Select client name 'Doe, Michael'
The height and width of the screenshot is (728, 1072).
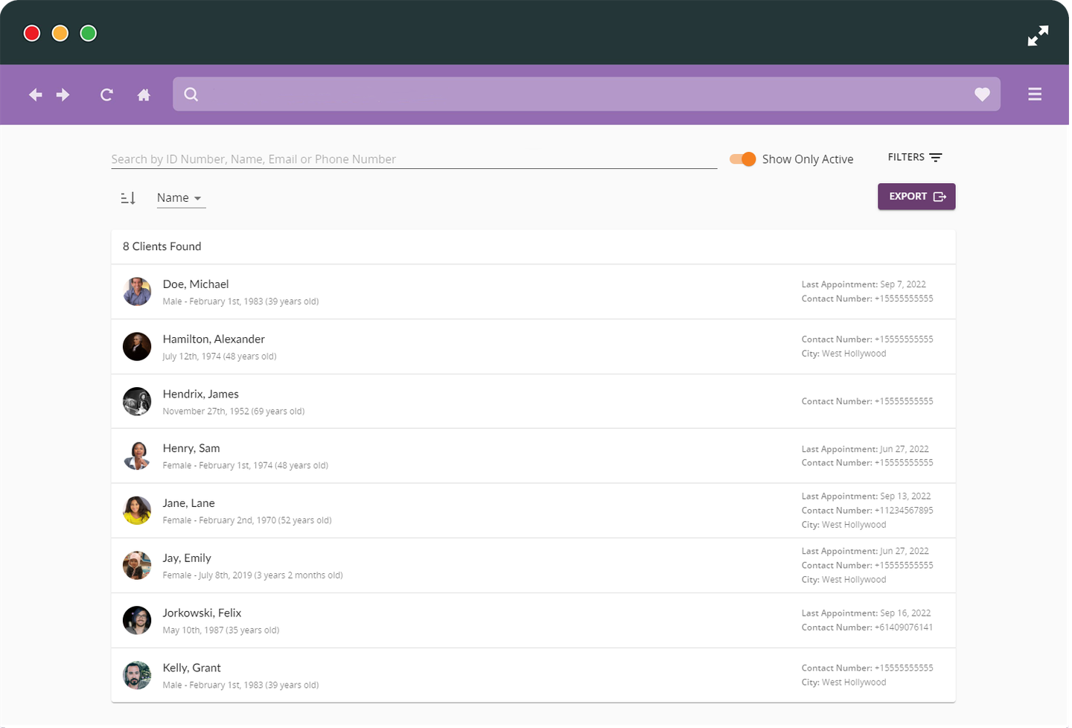196,284
